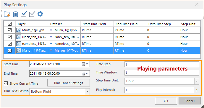The height and width of the screenshot is (108, 204).
Task: Click the Select All checkmark icon
Action: 24,14
